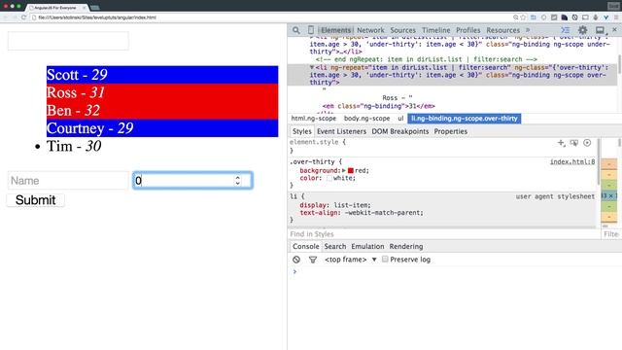Open the Resources panel
The width and height of the screenshot is (622, 350).
point(502,30)
